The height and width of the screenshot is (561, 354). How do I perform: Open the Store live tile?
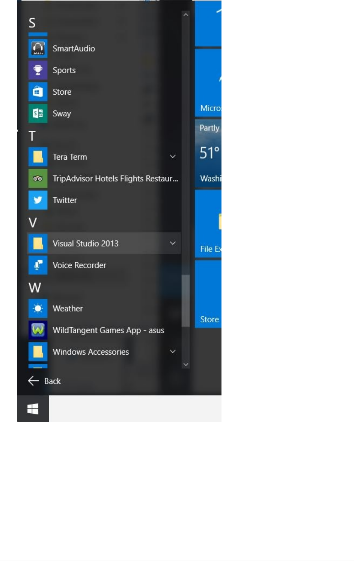coord(208,294)
